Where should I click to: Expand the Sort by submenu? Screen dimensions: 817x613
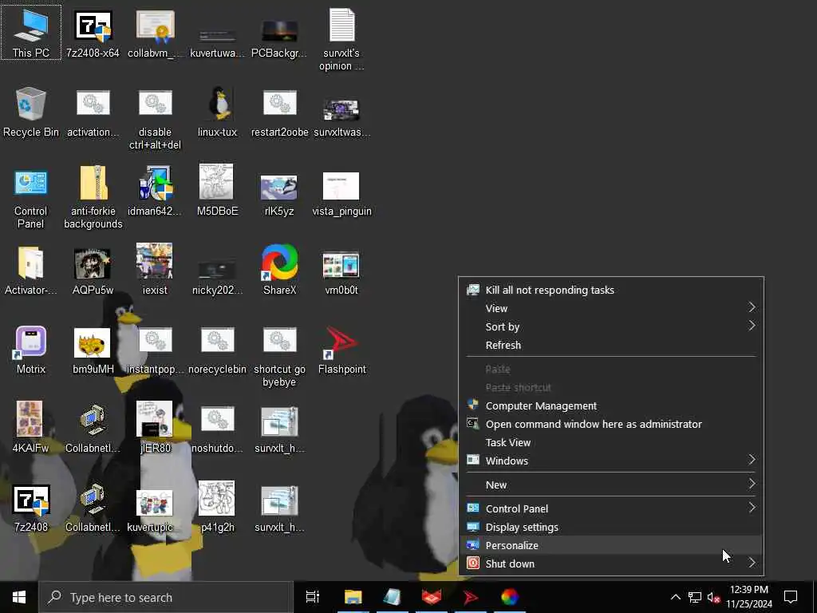pos(611,326)
